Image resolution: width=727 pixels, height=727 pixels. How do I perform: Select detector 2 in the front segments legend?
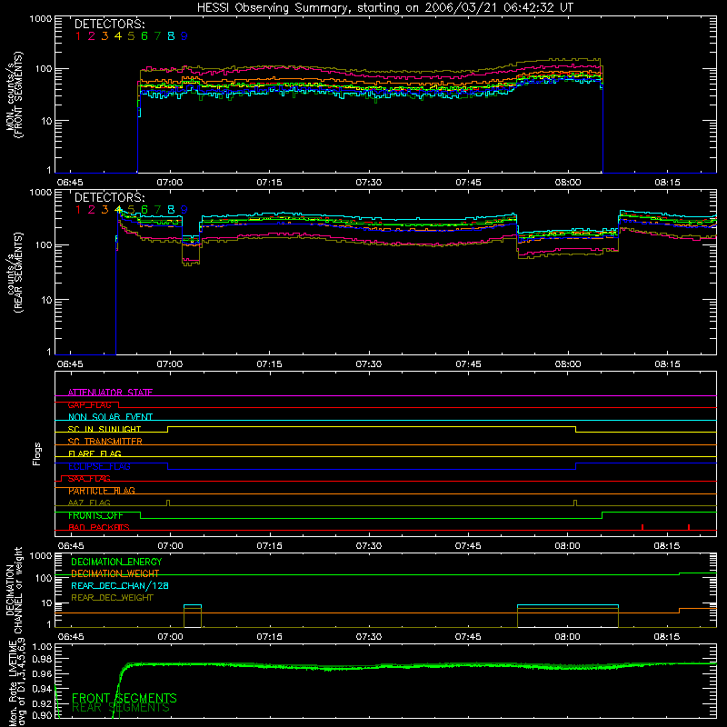[92, 36]
